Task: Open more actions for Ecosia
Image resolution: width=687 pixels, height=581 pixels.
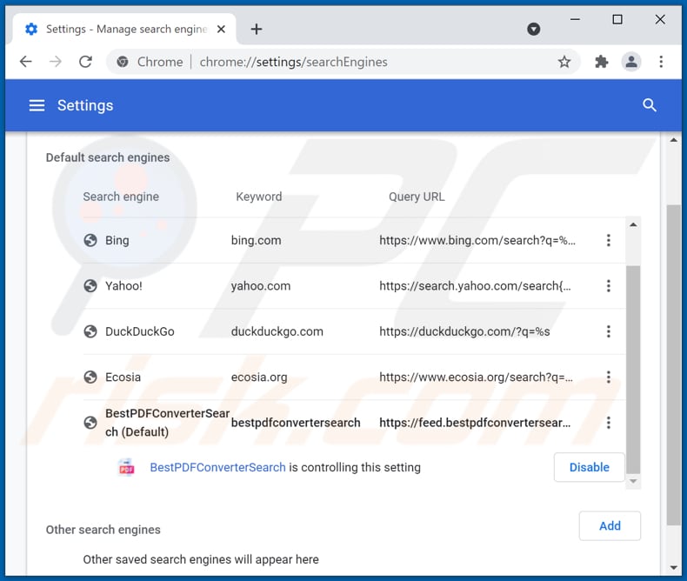Action: coord(609,377)
